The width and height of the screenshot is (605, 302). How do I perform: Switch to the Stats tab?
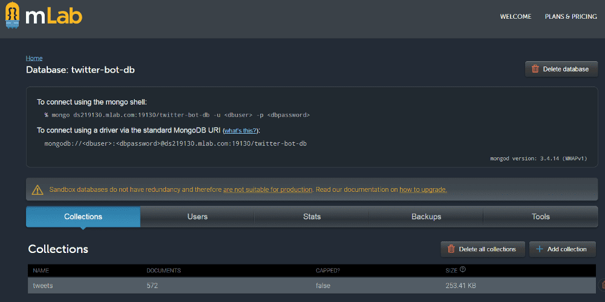point(312,217)
